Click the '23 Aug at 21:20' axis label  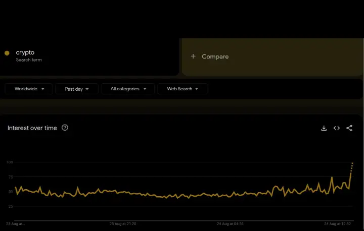[123, 224]
